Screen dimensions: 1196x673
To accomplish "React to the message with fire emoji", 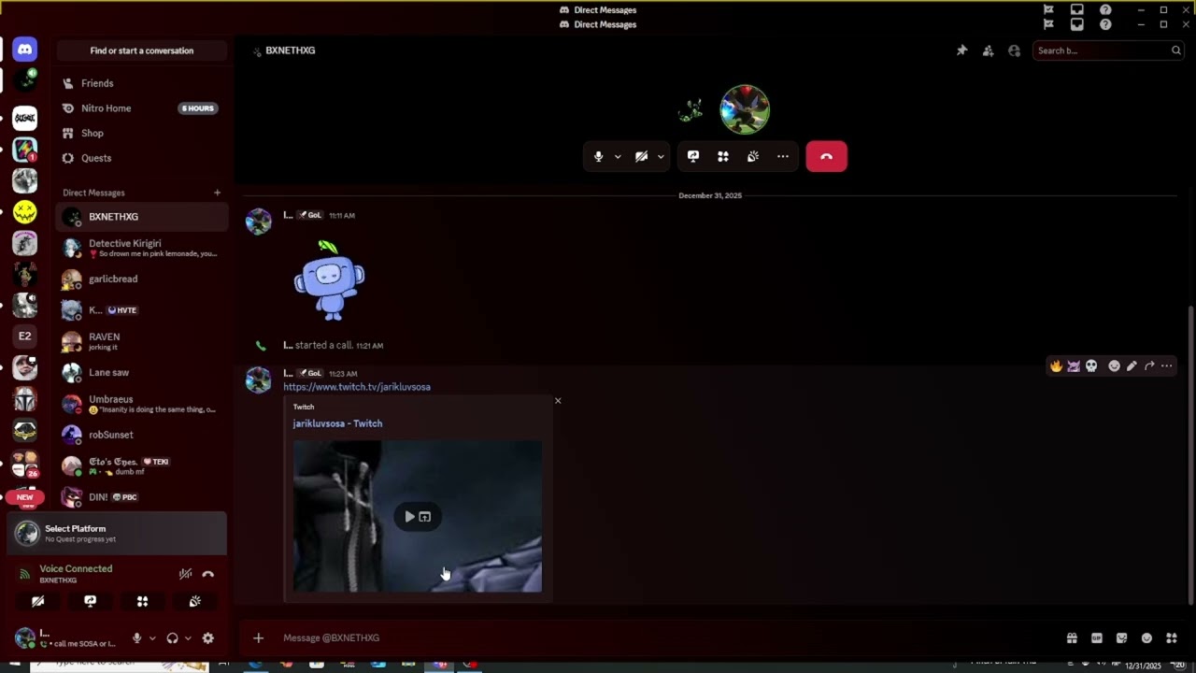I will pyautogui.click(x=1056, y=366).
